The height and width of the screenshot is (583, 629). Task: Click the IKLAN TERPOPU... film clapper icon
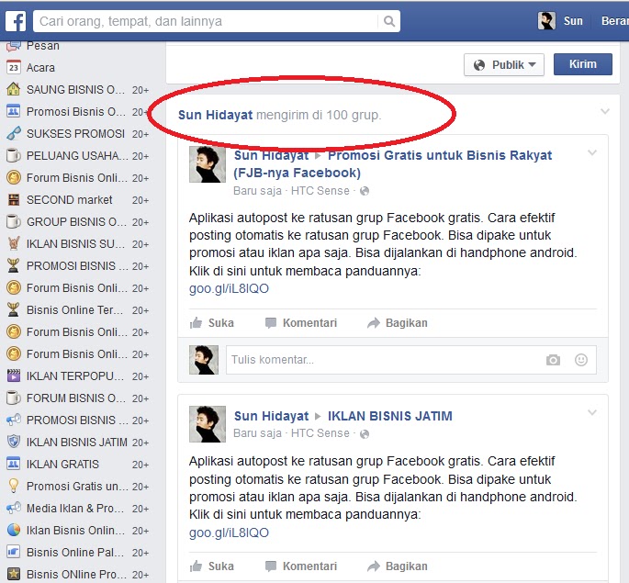pyautogui.click(x=13, y=376)
